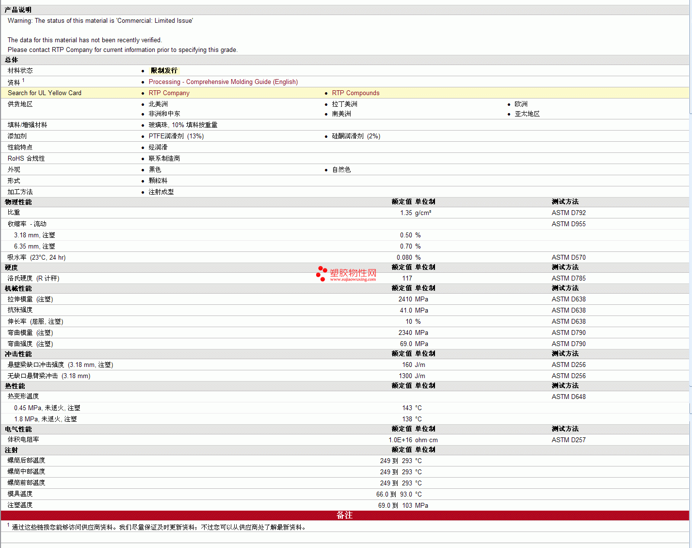Select the 非洲和中东 availability entry
692x548 pixels.
click(164, 114)
